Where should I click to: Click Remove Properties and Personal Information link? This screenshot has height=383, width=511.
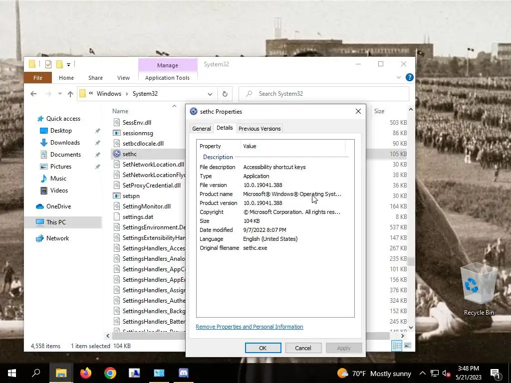pos(250,327)
